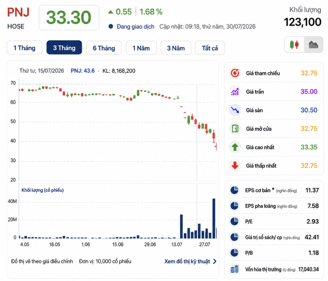Screen dimensions: 328x281
Task: Click the opening price door icon
Action: pos(235,128)
